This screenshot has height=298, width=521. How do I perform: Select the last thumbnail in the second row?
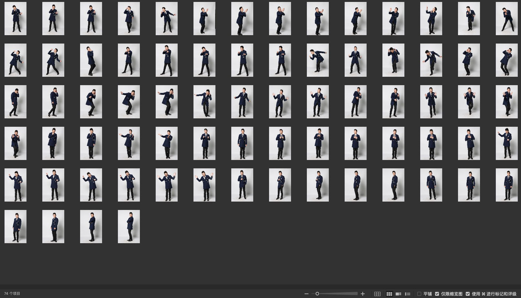[x=506, y=60]
